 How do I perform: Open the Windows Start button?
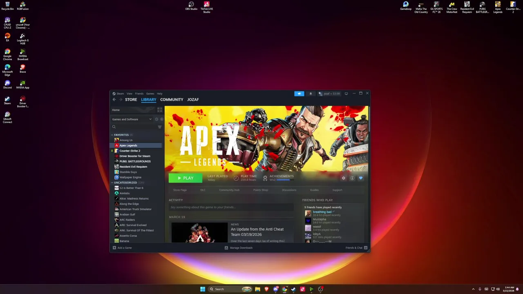pyautogui.click(x=203, y=289)
